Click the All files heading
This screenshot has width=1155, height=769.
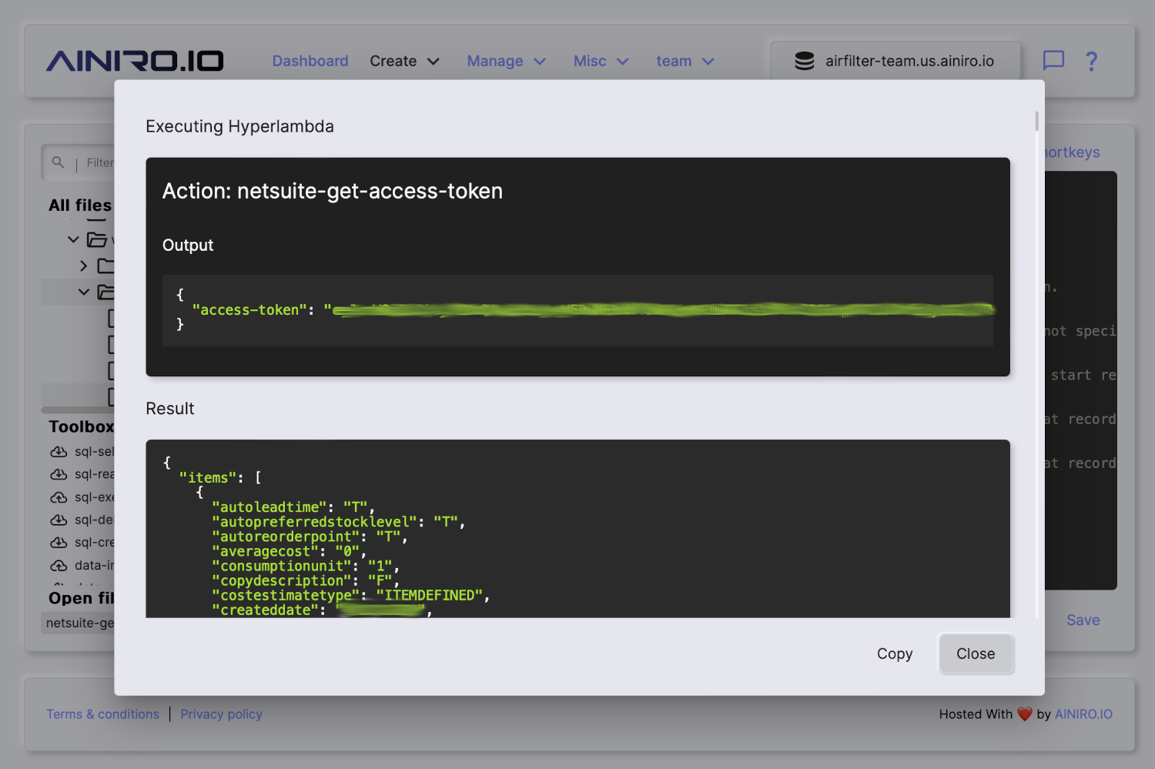[x=80, y=206]
